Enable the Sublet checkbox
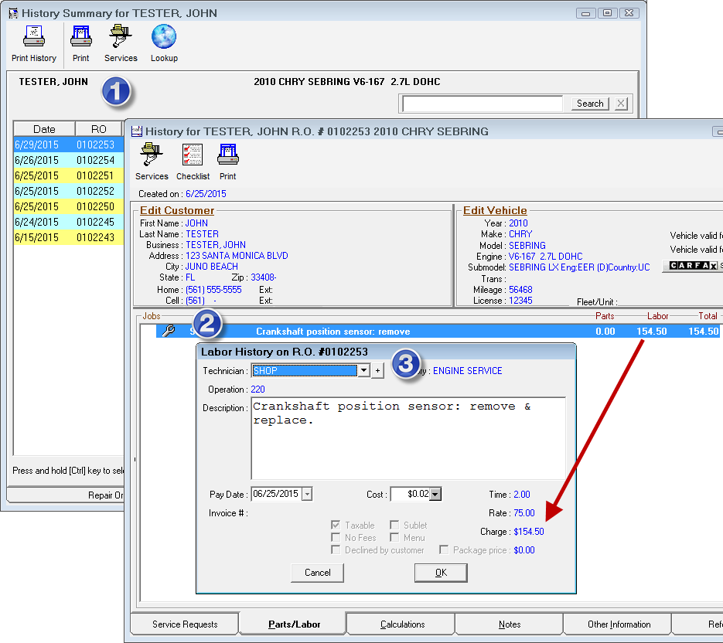The height and width of the screenshot is (643, 723). [394, 526]
